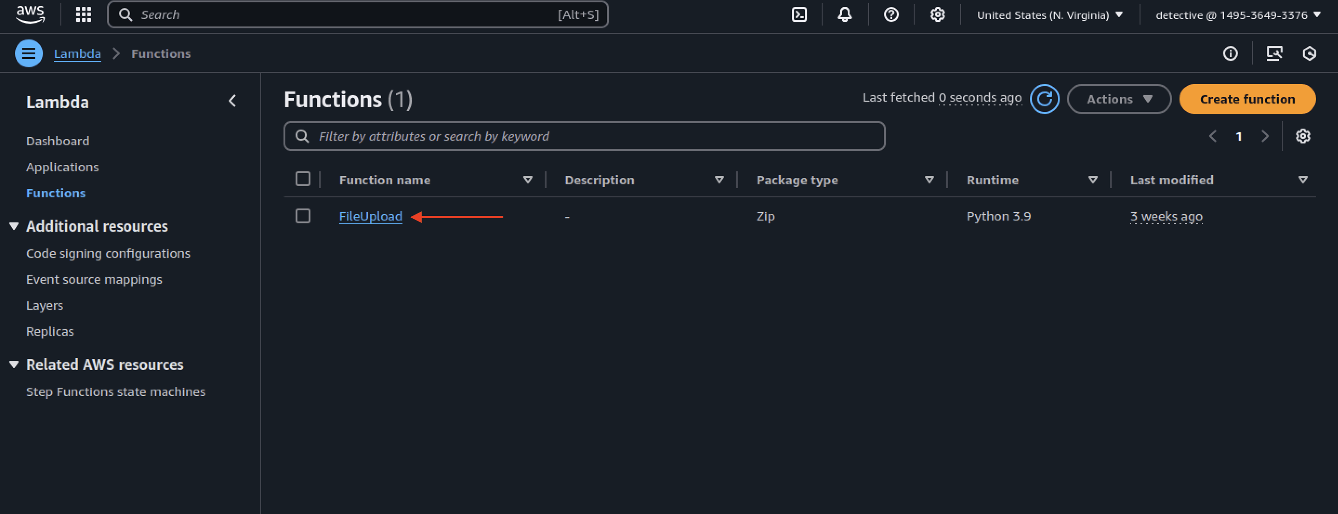
Task: Open the Actions dropdown
Action: tap(1119, 98)
